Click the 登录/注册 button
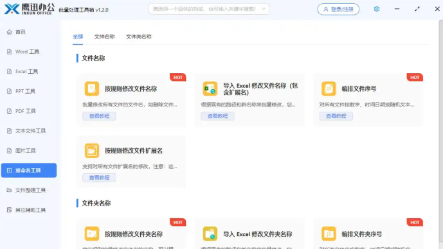The image size is (443, 249). coord(338,10)
